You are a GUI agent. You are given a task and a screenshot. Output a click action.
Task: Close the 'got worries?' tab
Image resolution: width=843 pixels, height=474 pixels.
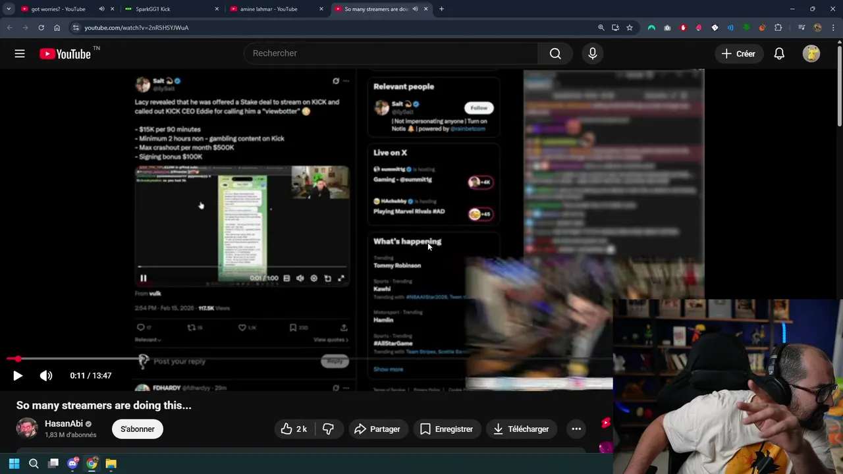tap(112, 9)
